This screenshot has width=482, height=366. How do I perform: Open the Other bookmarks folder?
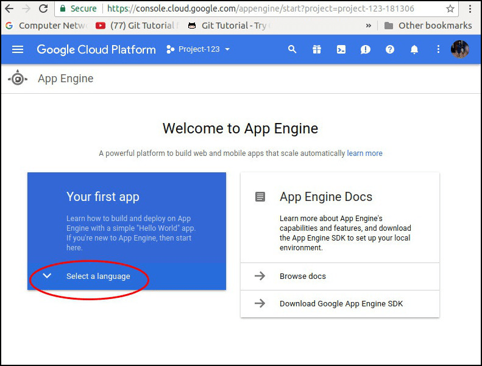(x=428, y=26)
